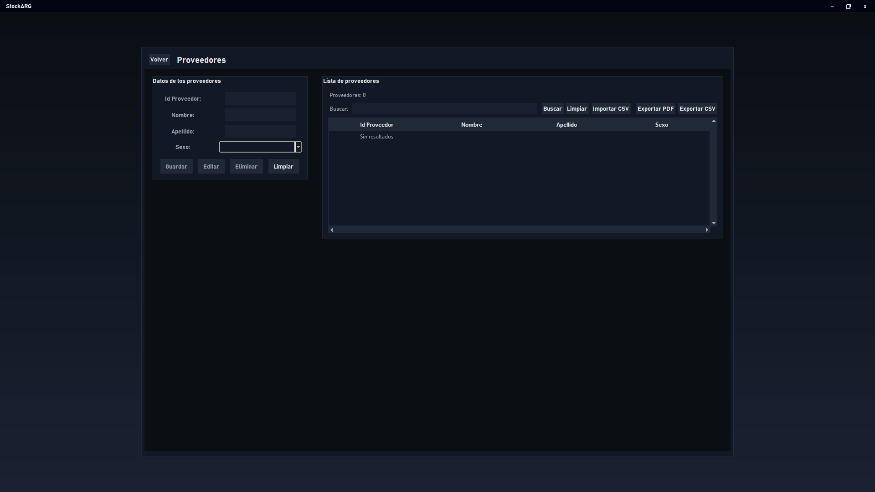Focus the Nombre text field
Image resolution: width=875 pixels, height=492 pixels.
(260, 115)
